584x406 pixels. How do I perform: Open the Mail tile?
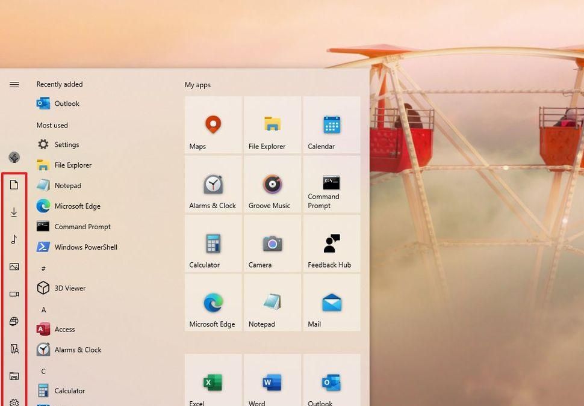pos(331,303)
